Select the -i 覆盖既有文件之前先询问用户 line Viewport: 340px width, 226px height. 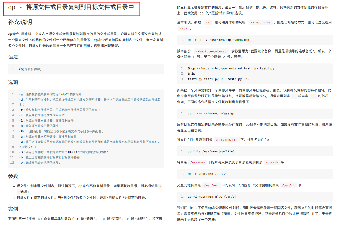[x=43, y=115]
